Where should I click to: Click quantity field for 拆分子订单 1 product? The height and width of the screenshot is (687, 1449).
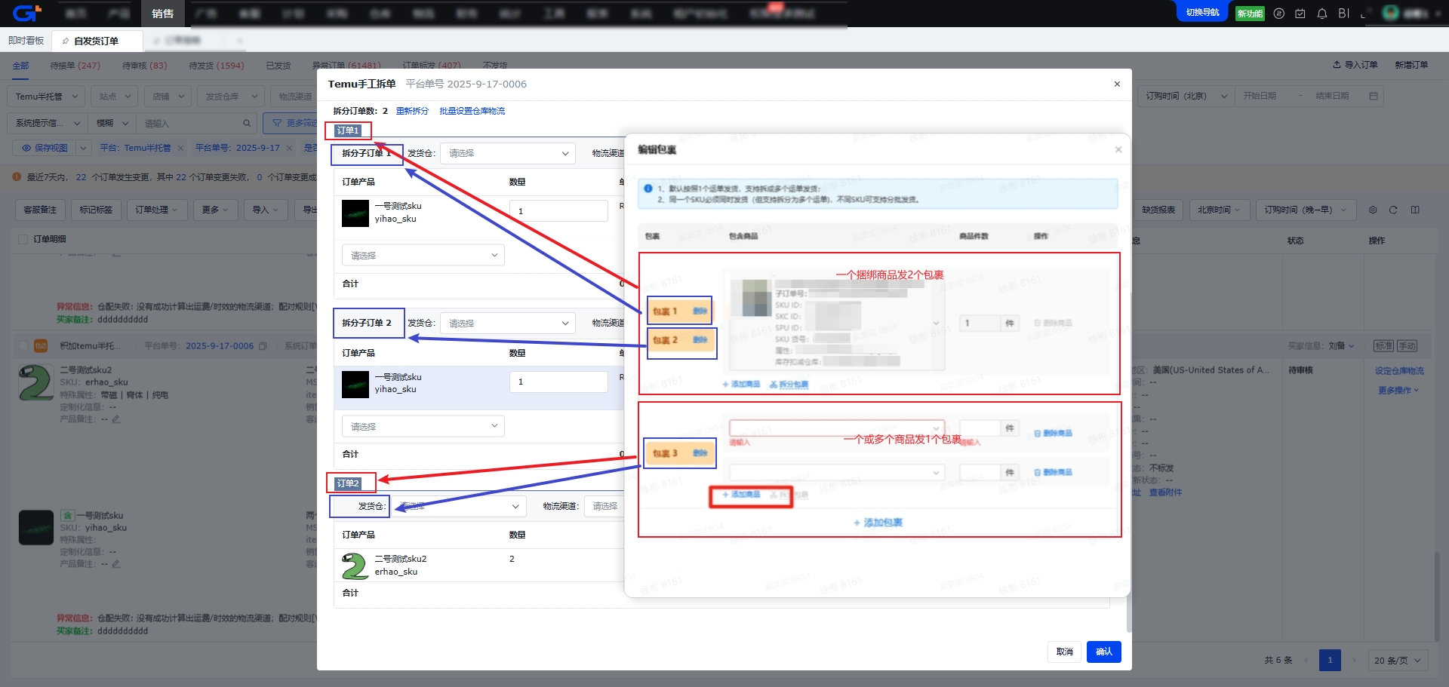pyautogui.click(x=558, y=211)
